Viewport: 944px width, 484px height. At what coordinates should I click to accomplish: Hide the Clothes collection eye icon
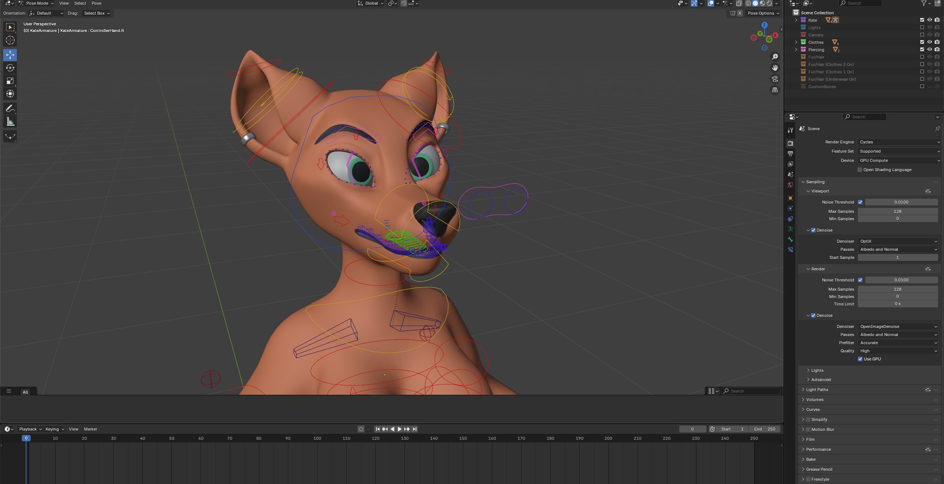coord(929,42)
